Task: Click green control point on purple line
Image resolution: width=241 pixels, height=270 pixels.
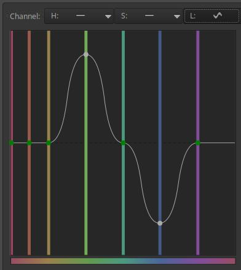Action: coord(198,143)
